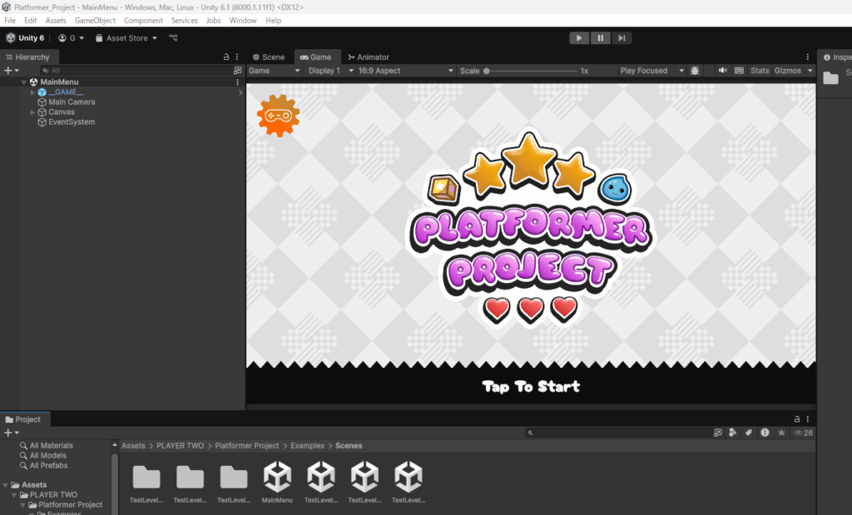
Task: Open the File menu
Action: [x=10, y=21]
